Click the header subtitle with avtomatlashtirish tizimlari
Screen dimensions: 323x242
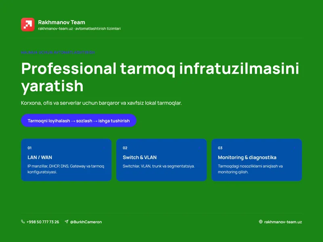pos(79,29)
